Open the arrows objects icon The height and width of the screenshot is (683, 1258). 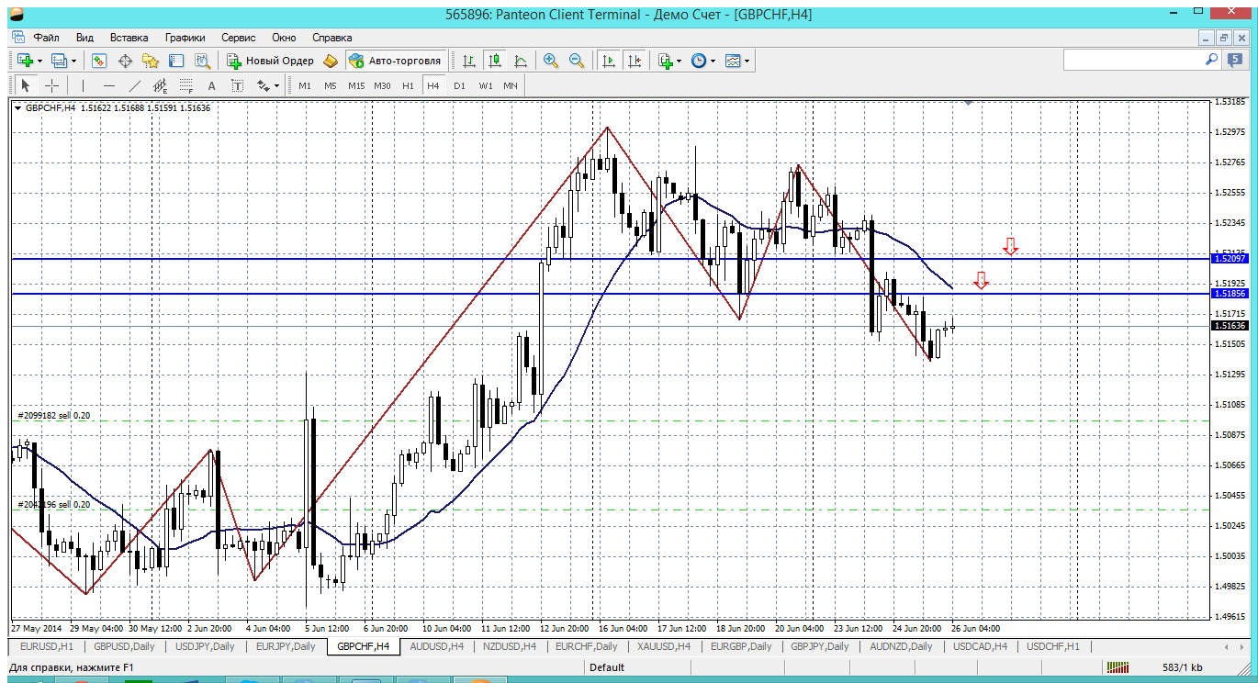point(263,85)
